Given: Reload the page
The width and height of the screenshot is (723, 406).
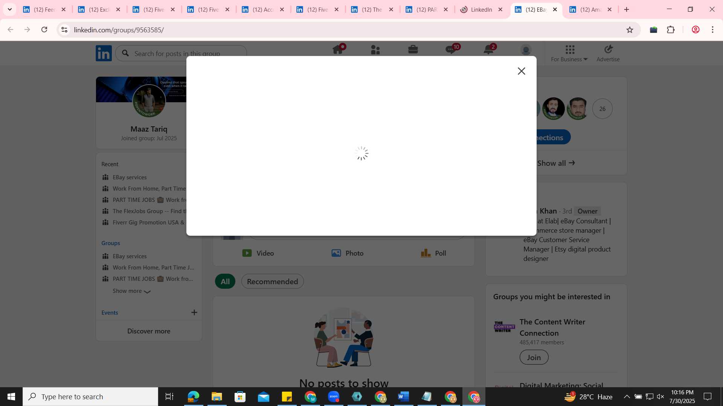Looking at the screenshot, I should point(44,30).
